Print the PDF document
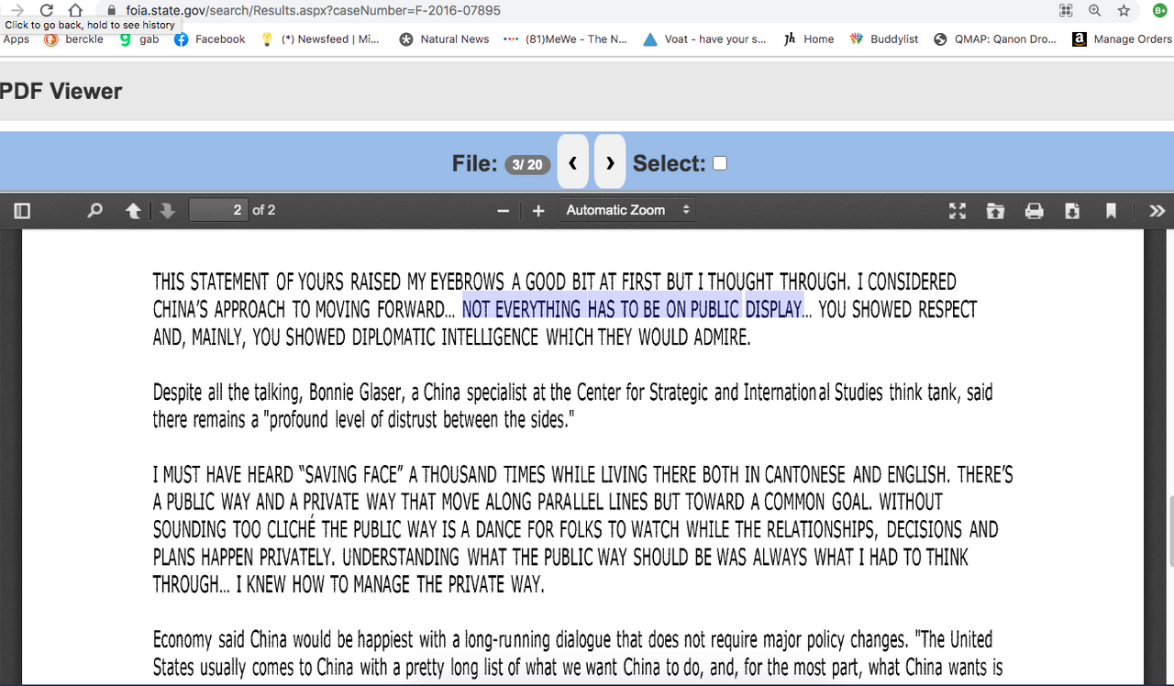 1035,211
